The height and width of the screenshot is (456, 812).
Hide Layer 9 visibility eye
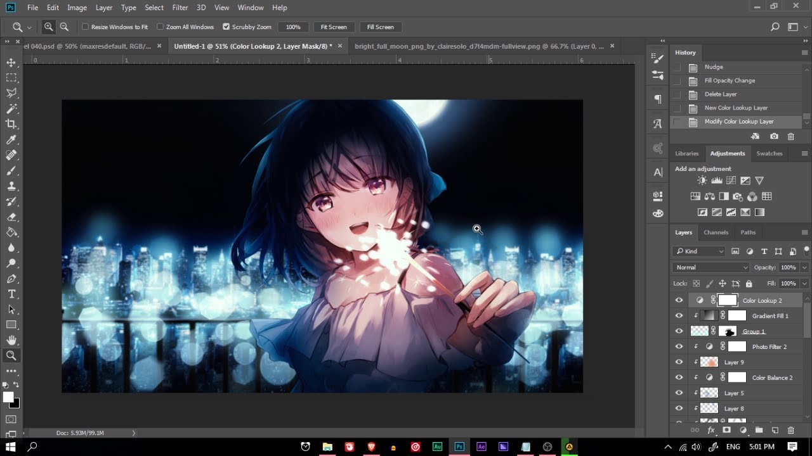[x=679, y=362]
